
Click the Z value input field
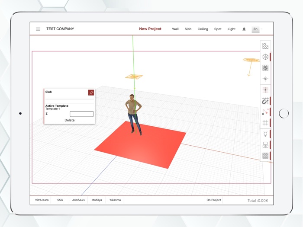(x=81, y=114)
